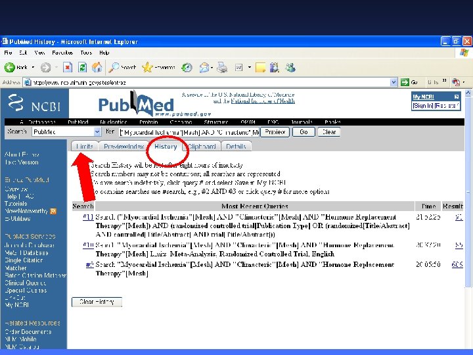Switch to the Preview/Index tab
This screenshot has height=355, width=473.
pyautogui.click(x=124, y=147)
